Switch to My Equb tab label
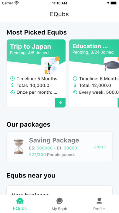Screen dimensions: 119x213 click(59, 209)
